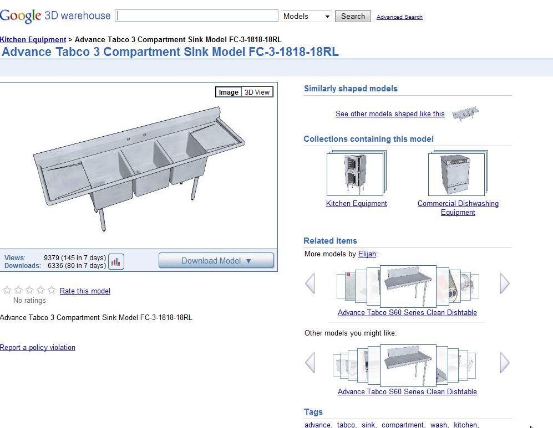Open the Advanced Search link
The height and width of the screenshot is (428, 553).
(399, 17)
